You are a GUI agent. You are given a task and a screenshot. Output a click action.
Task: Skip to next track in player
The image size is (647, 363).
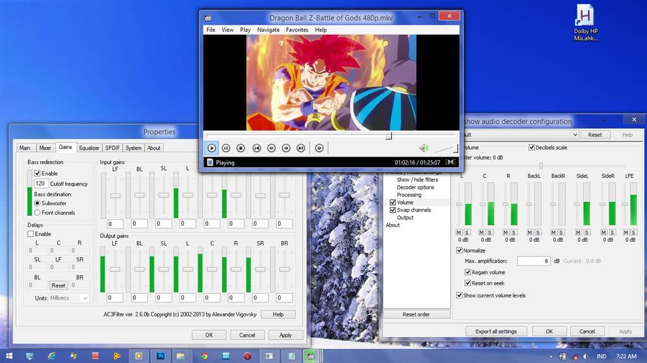point(301,148)
